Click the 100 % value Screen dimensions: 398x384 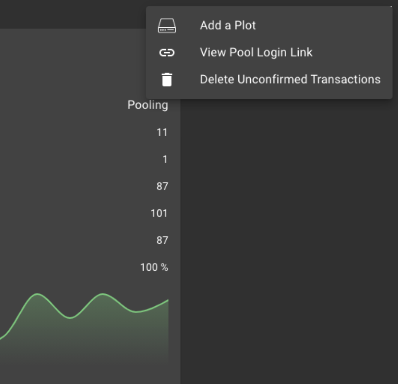coord(155,268)
